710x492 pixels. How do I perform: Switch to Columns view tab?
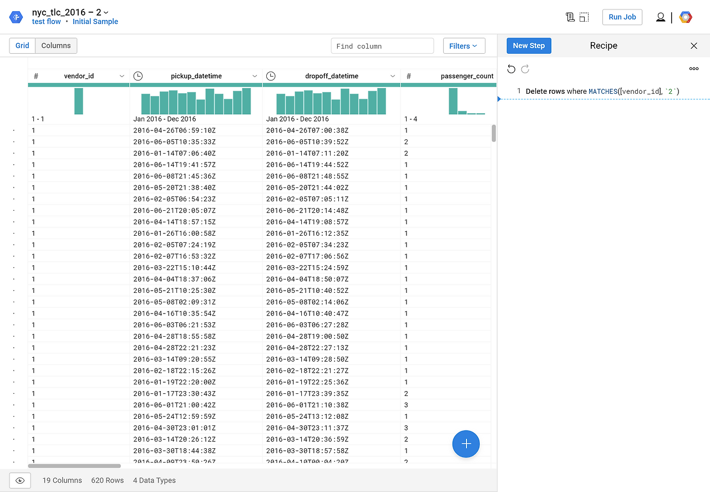[x=56, y=45]
